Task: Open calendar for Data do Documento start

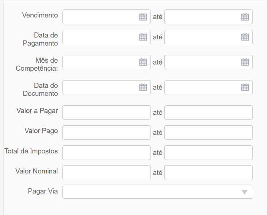Action: coord(143,87)
